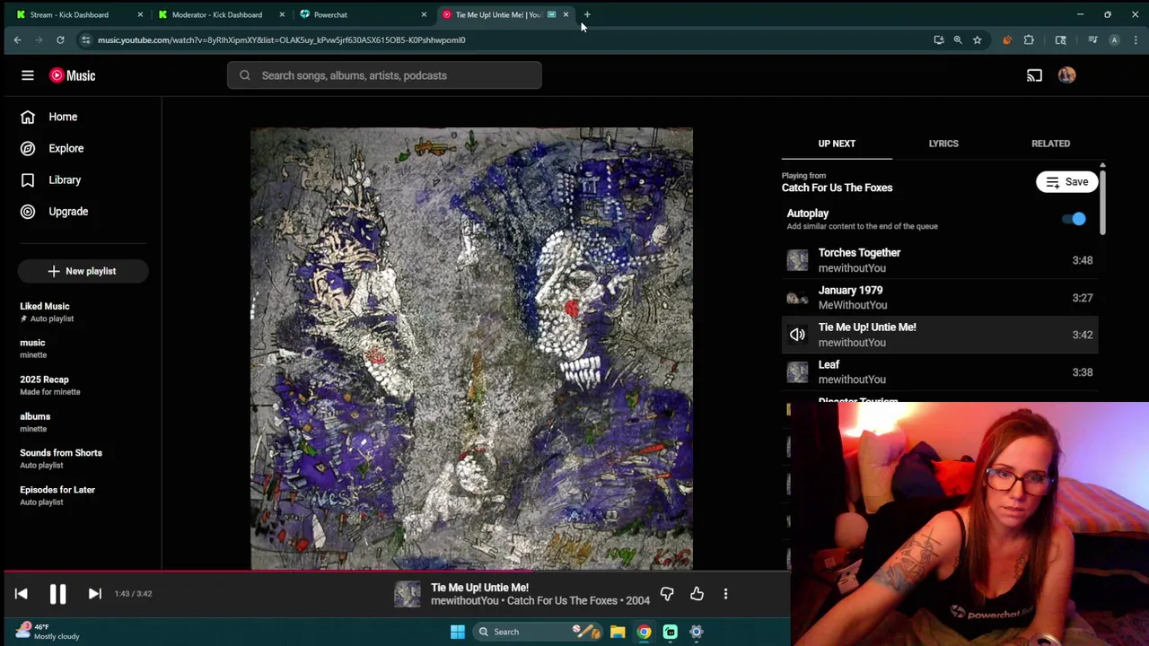Open the Extensions puzzle menu
The height and width of the screenshot is (646, 1149).
tap(1029, 39)
